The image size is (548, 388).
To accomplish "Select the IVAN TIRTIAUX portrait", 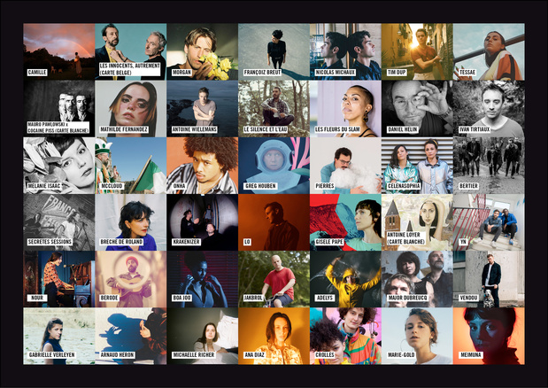I will point(489,109).
